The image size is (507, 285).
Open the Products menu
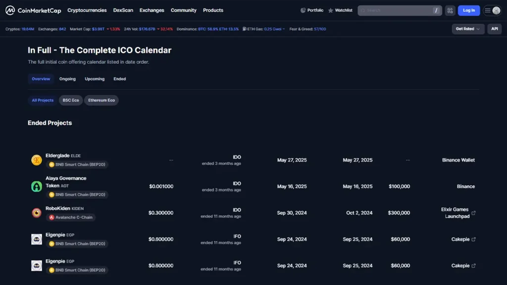click(x=213, y=10)
